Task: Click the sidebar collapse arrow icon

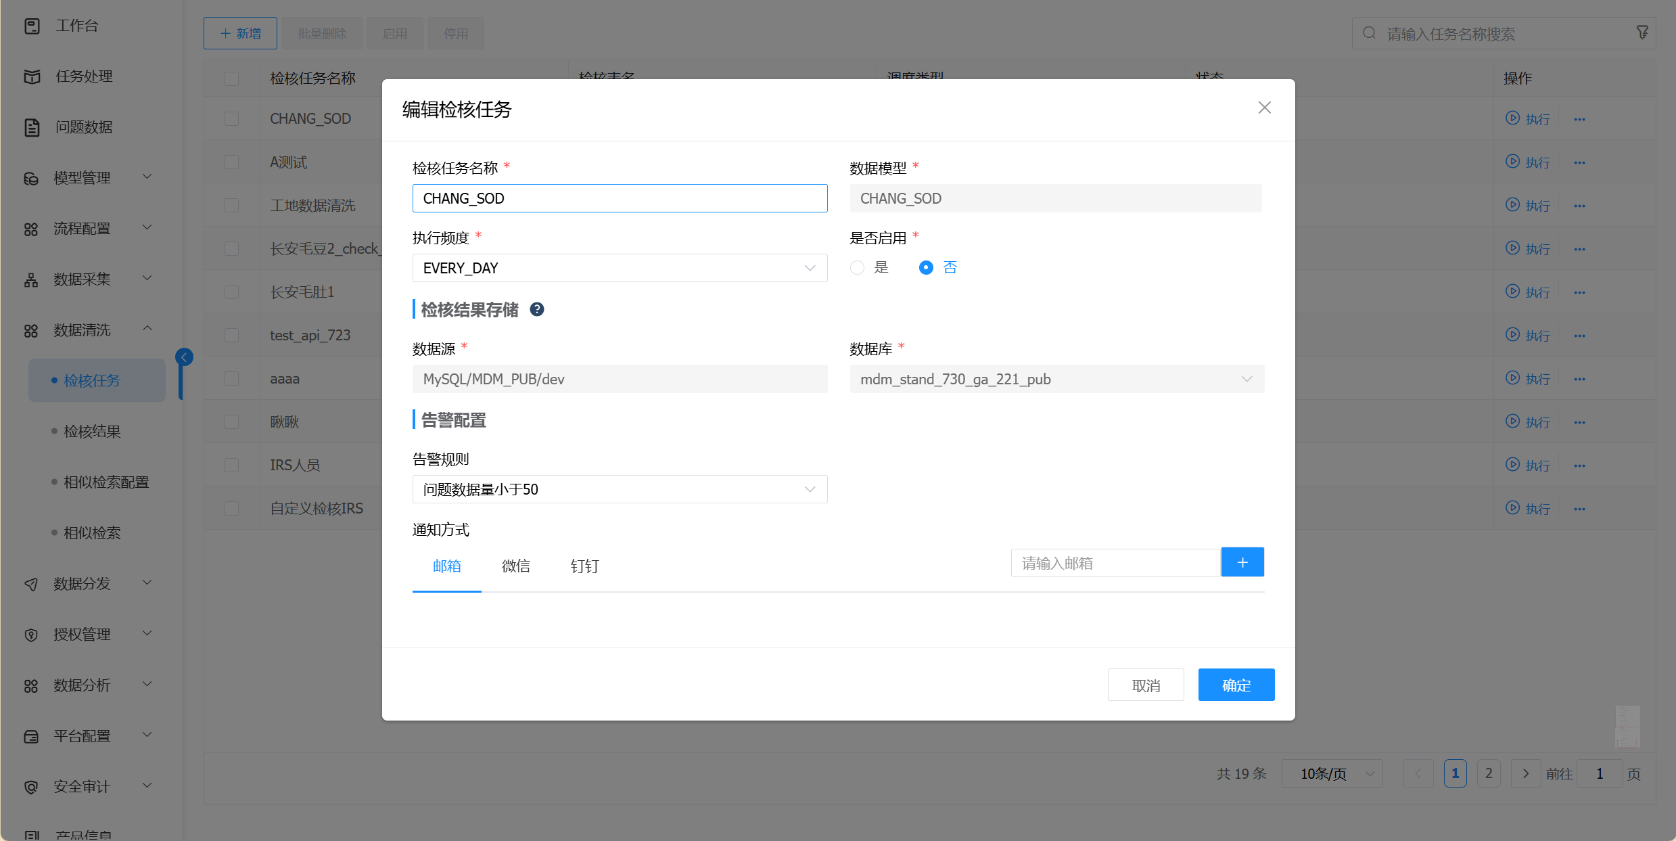Action: tap(184, 357)
